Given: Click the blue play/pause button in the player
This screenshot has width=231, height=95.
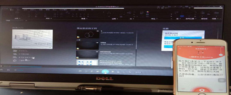Looking at the screenshot, I should 105,72.
